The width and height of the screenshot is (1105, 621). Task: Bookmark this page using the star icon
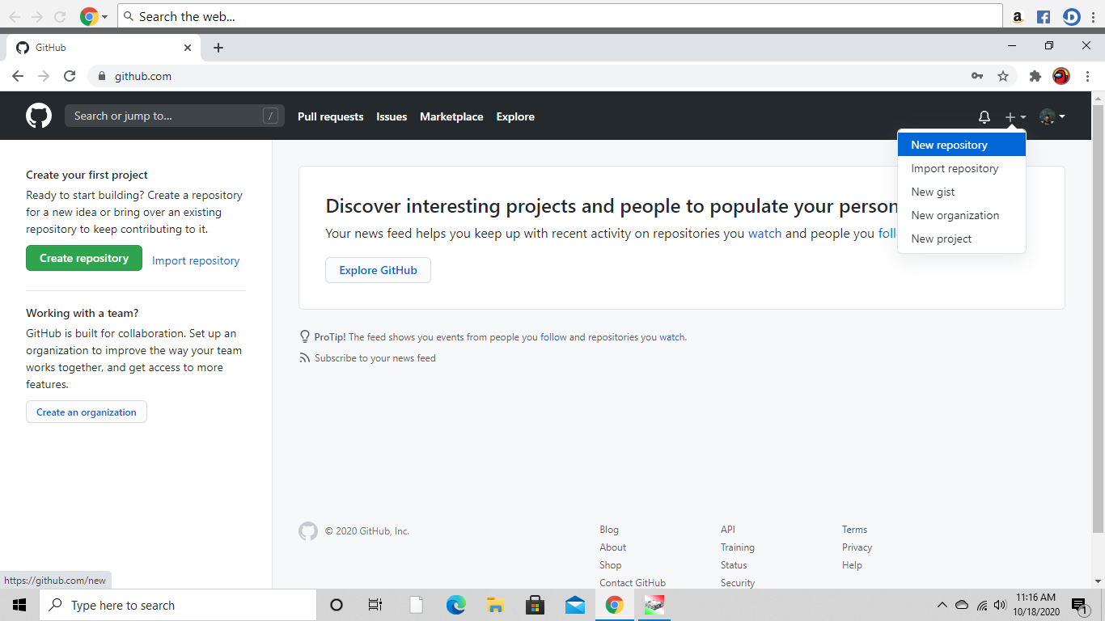point(1003,75)
